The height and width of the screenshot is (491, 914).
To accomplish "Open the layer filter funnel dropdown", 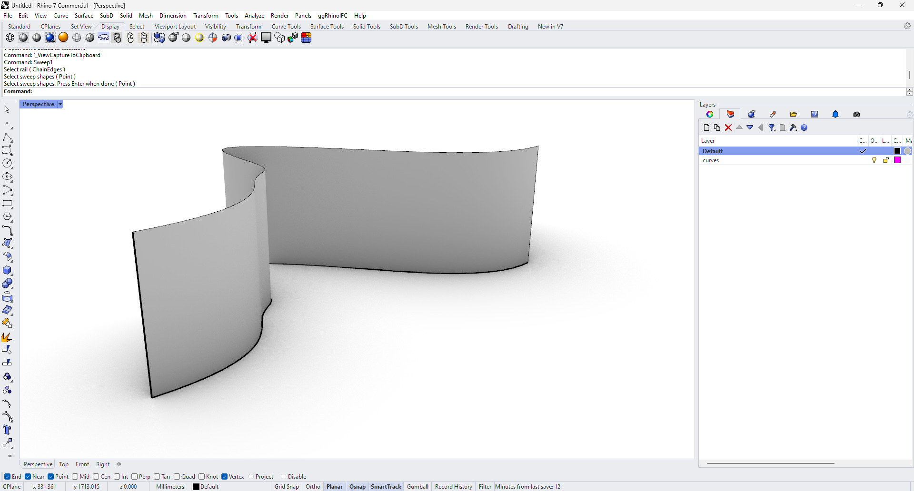I will tap(772, 128).
